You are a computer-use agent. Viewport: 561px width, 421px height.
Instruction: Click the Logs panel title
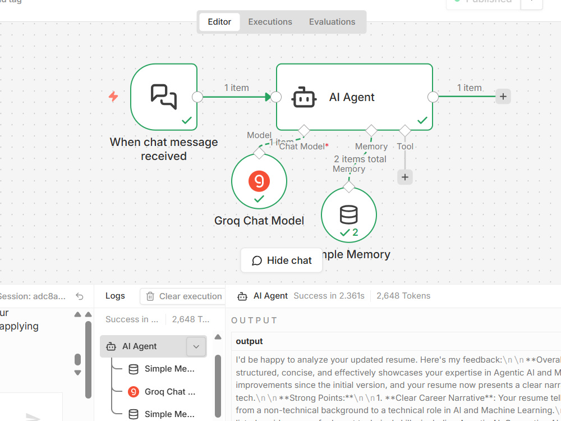pyautogui.click(x=115, y=296)
